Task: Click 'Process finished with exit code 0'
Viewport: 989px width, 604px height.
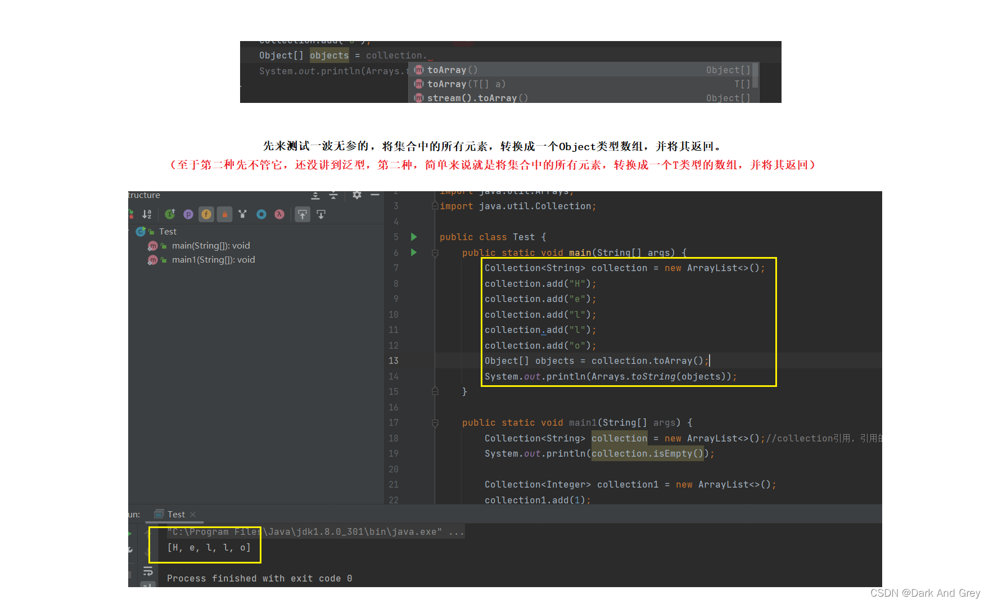Action: [x=259, y=579]
